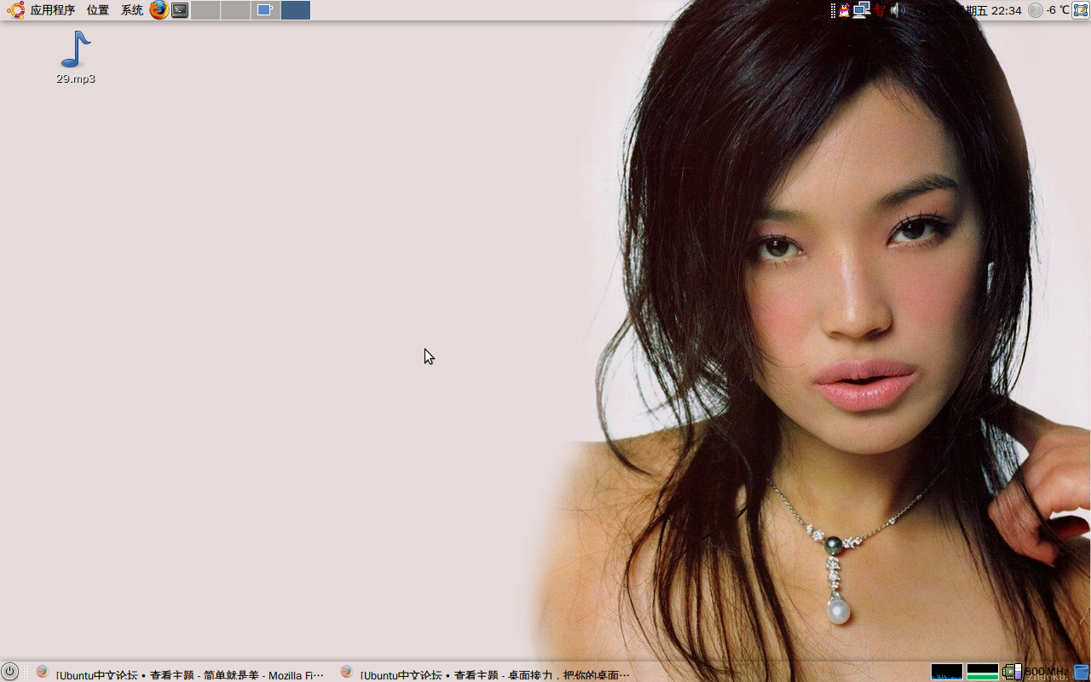
Task: Click the red 智 input method icon
Action: coord(879,10)
